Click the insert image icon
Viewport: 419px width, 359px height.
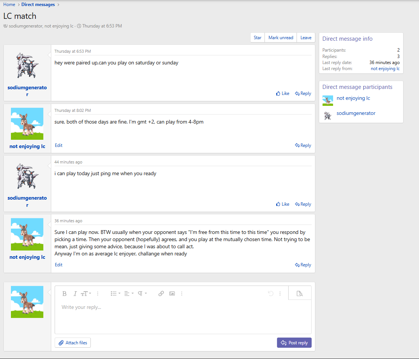click(x=172, y=293)
